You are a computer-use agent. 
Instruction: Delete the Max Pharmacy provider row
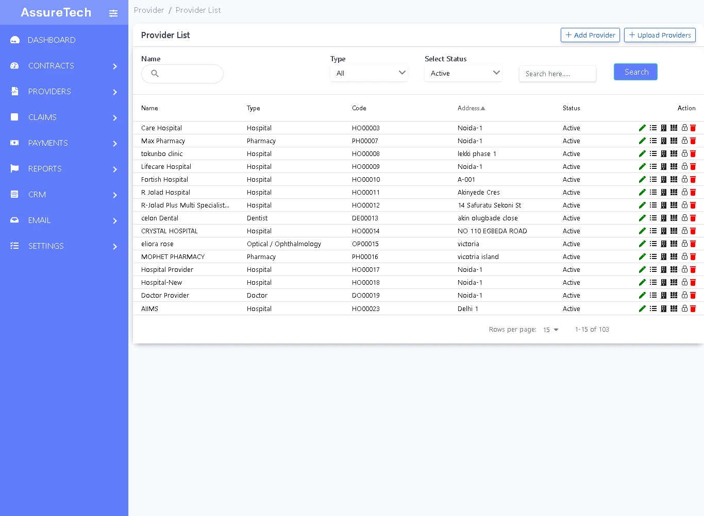[x=693, y=141]
